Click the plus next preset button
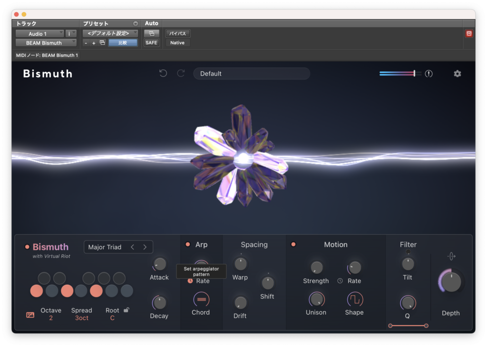Viewport: 487px width, 347px height. pos(94,43)
